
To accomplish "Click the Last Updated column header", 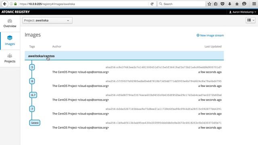I will (213, 47).
